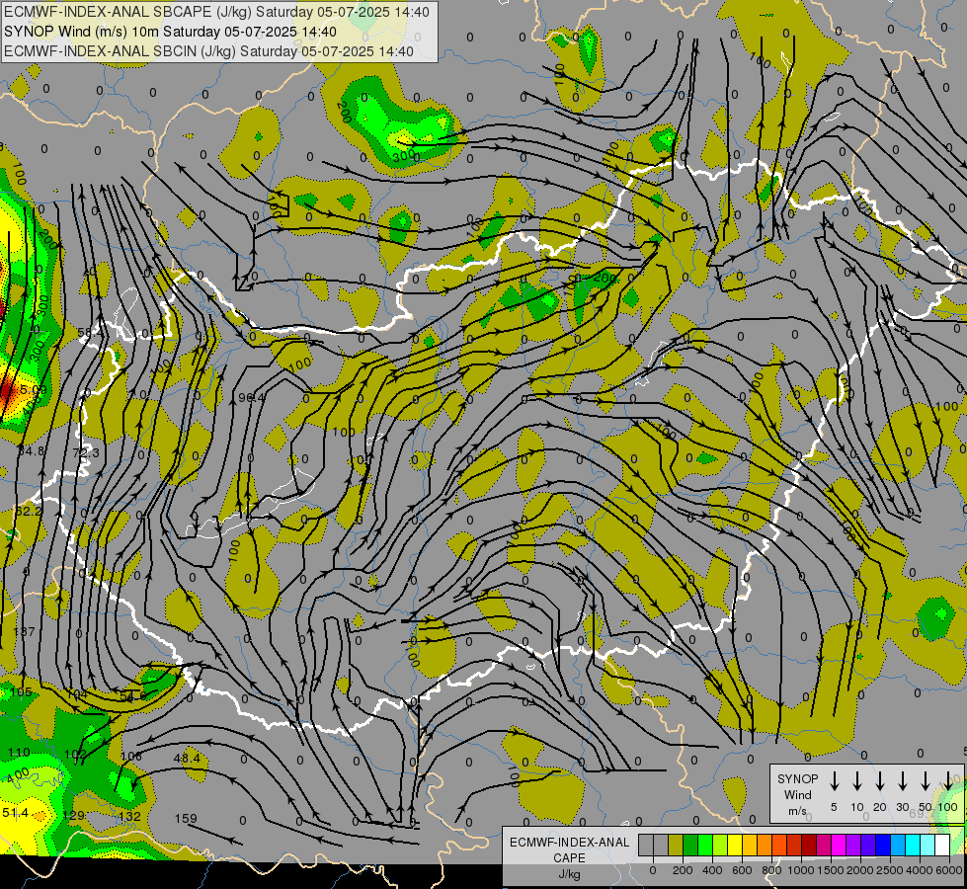
Task: Click the wind arrow above the 10 label
Action: (x=857, y=780)
